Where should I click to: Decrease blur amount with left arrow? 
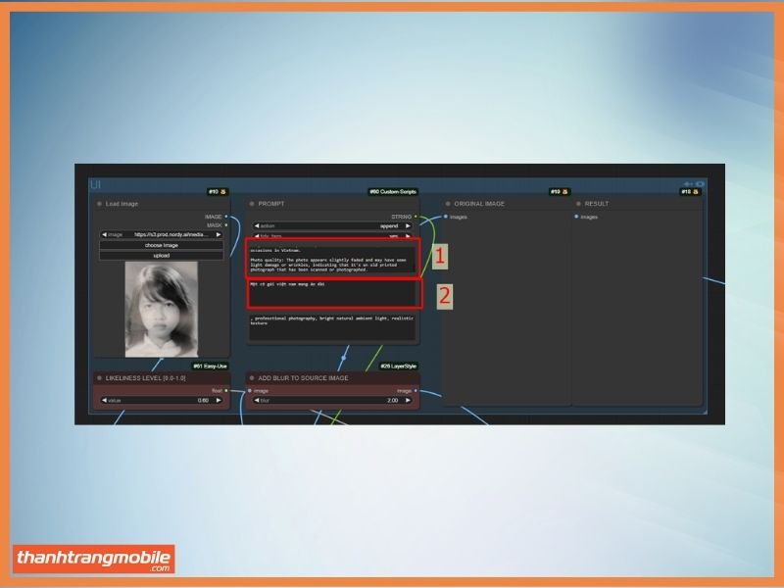[x=257, y=401]
